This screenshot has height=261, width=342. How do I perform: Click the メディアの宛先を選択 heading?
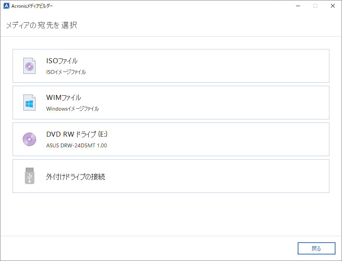[x=41, y=25]
